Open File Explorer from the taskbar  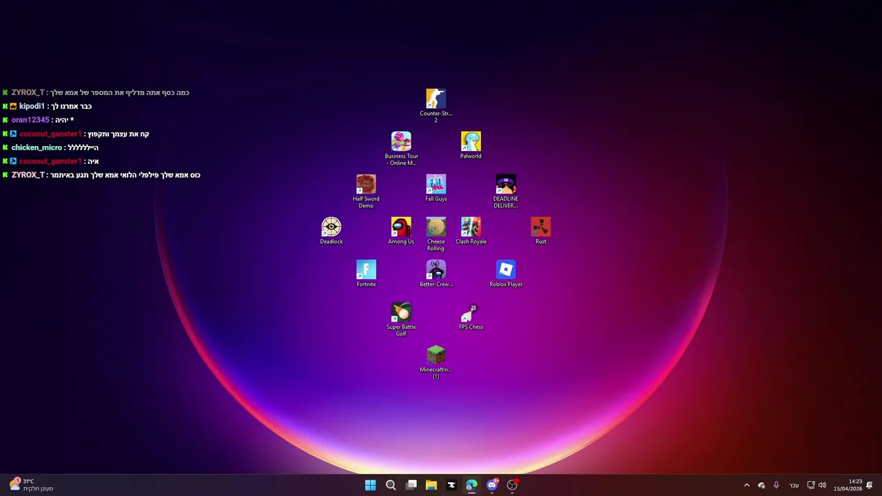(x=431, y=485)
